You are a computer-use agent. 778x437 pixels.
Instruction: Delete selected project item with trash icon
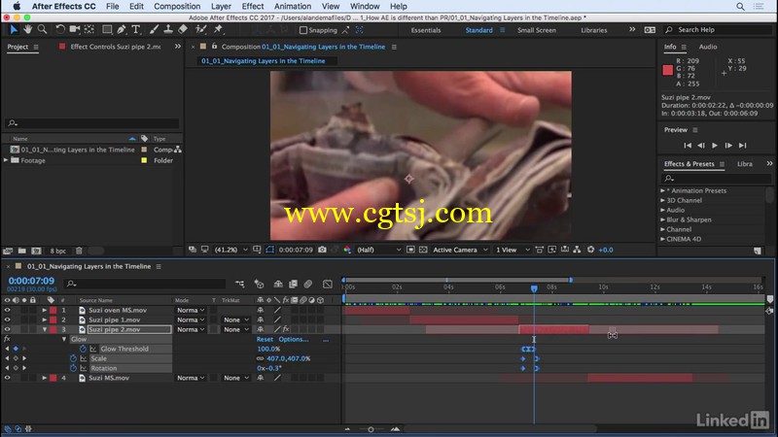pos(79,251)
